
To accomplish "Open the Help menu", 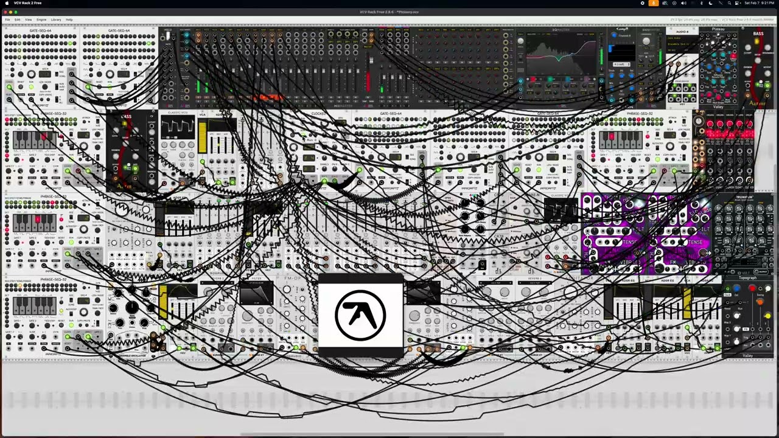I will (69, 19).
